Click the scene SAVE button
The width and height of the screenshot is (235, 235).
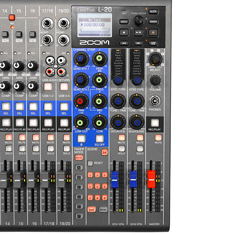click(x=91, y=209)
